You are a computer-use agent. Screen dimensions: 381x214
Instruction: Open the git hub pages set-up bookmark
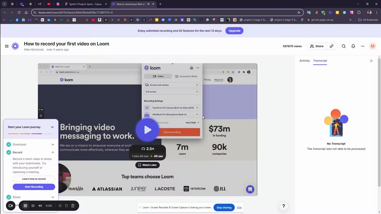pos(320,20)
